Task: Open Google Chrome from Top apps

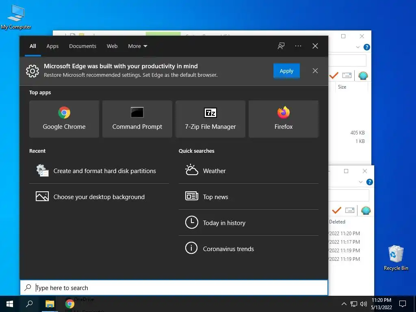Action: coord(64,119)
